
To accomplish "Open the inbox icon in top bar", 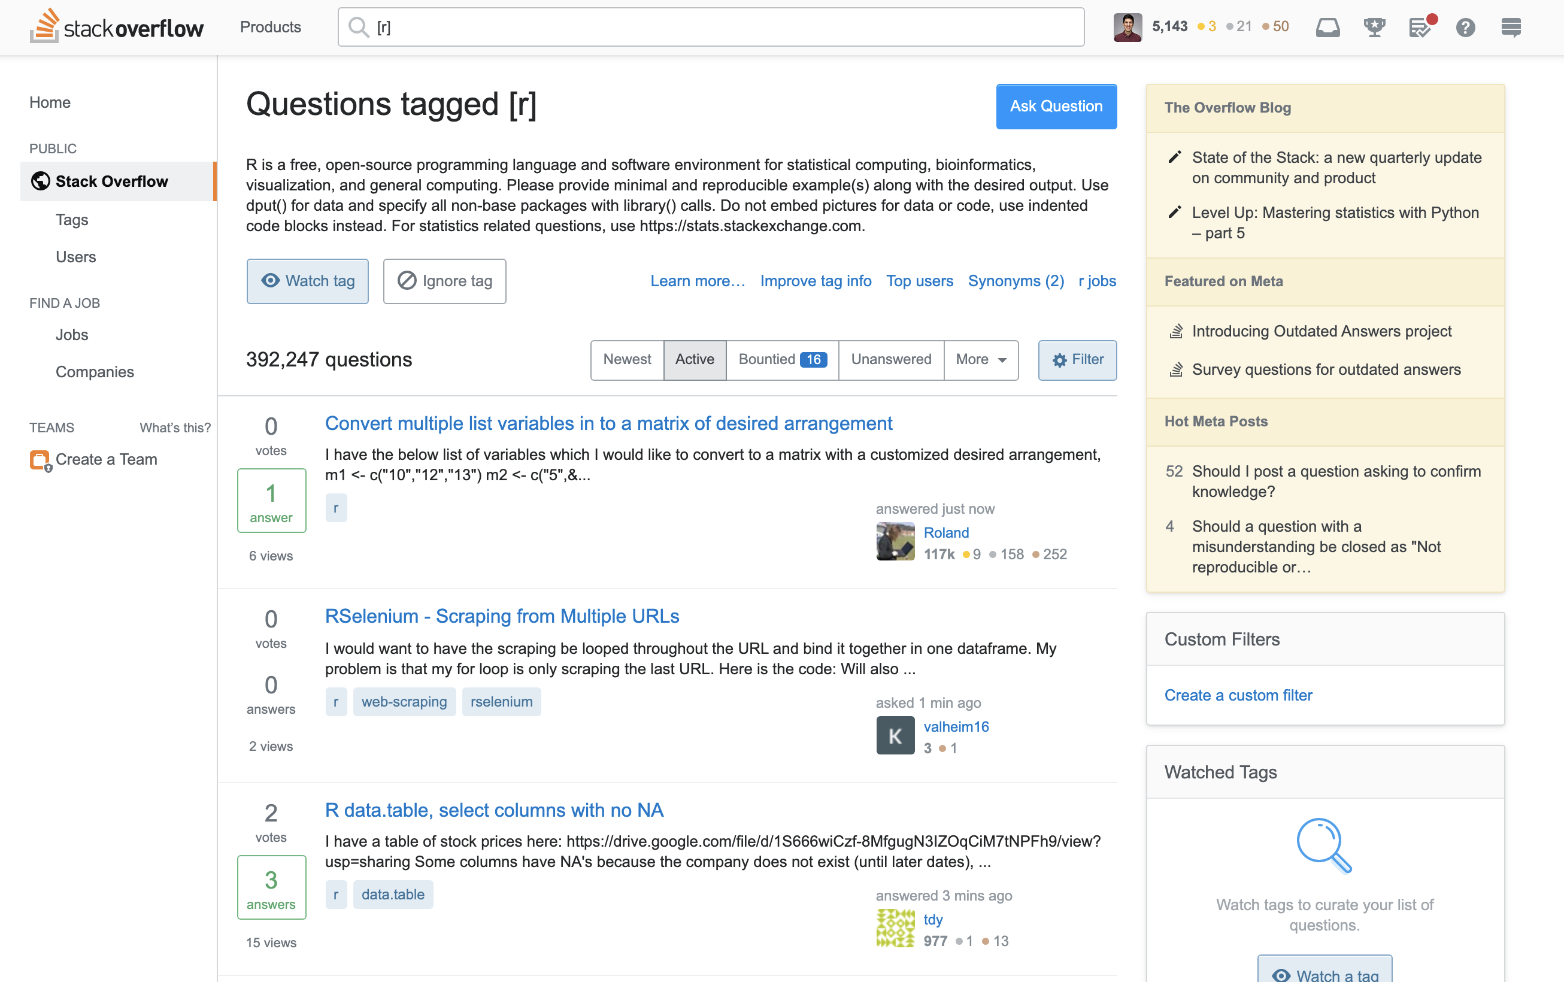I will 1327,28.
